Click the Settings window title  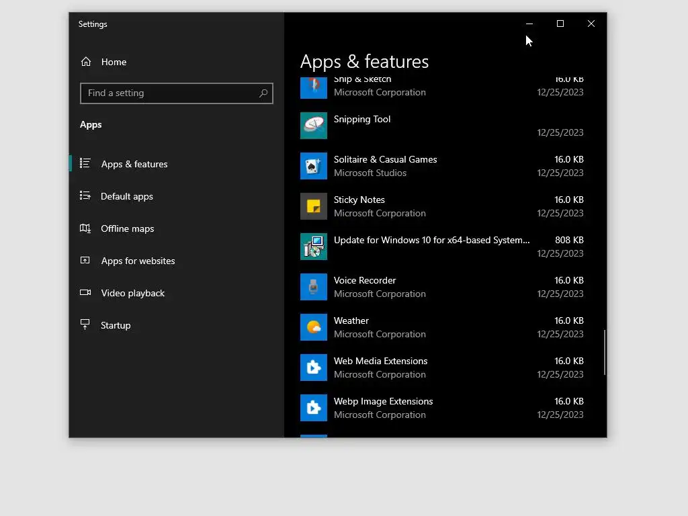click(x=93, y=24)
